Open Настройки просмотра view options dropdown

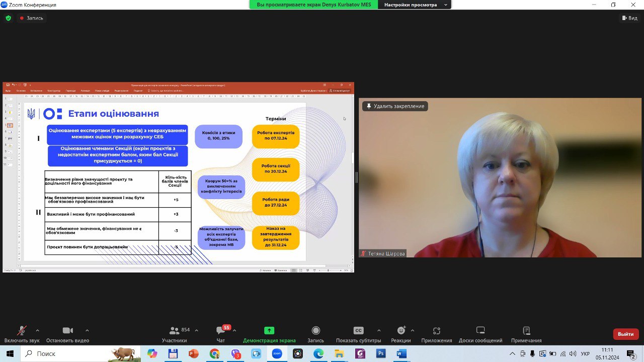pos(416,5)
